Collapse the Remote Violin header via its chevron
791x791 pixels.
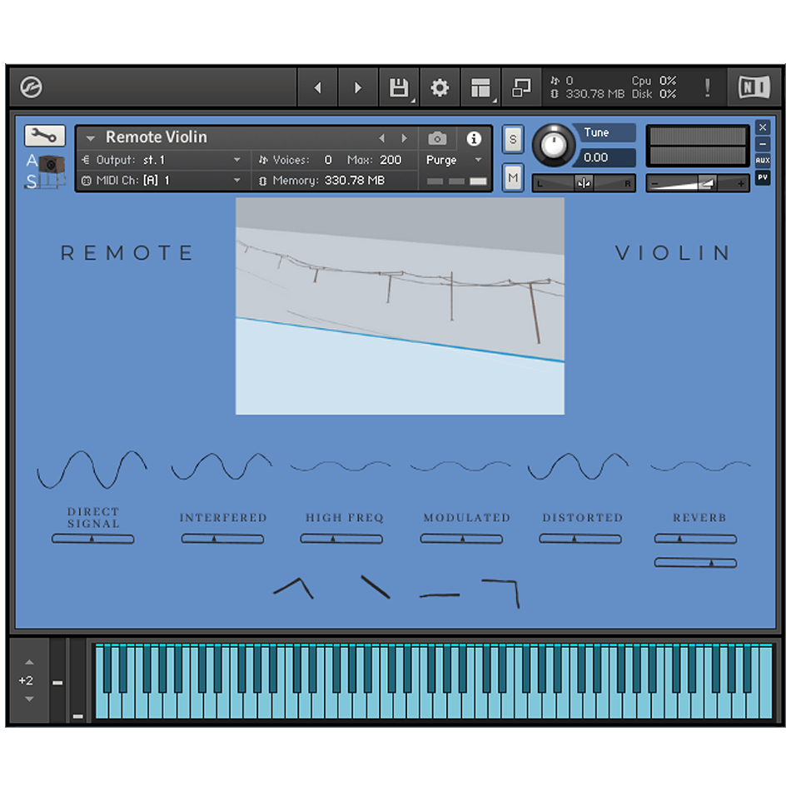(90, 137)
